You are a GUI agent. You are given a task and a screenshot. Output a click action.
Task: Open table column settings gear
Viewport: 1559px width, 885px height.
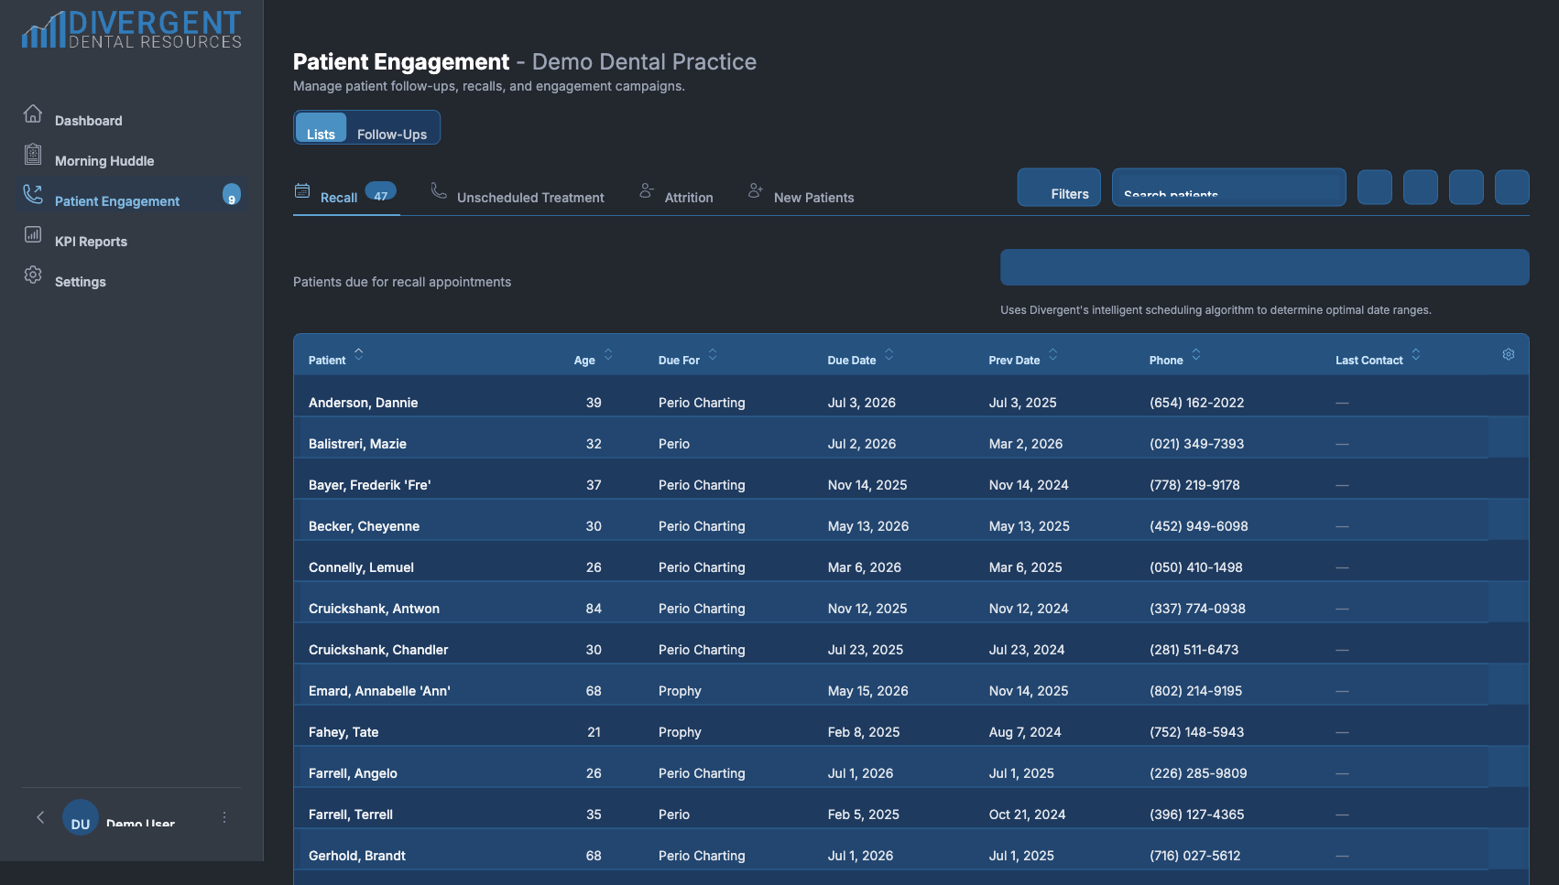pyautogui.click(x=1509, y=354)
